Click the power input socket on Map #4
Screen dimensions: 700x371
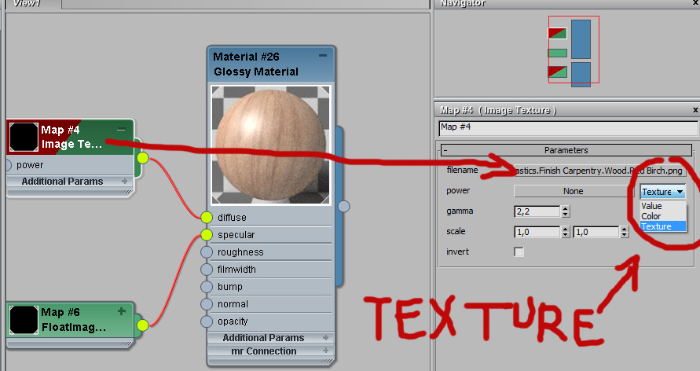(8, 165)
